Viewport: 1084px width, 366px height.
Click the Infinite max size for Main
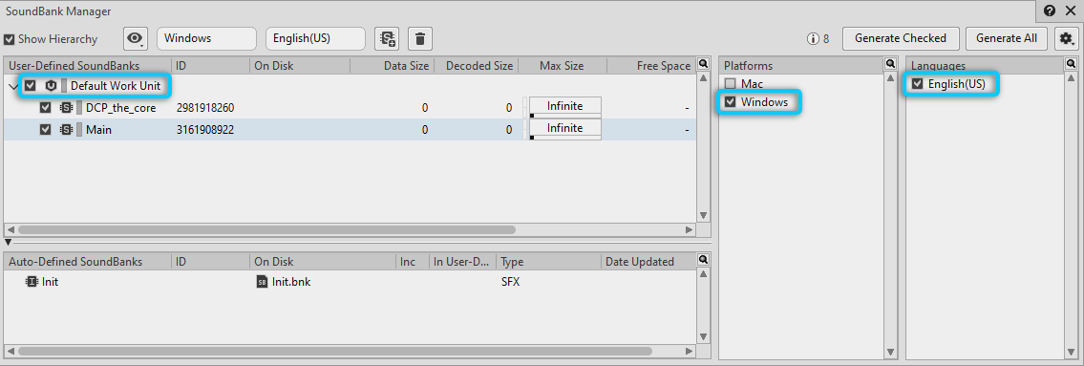(564, 129)
